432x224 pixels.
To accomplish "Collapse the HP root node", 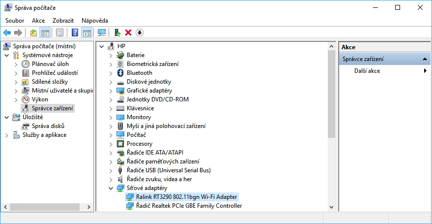I will tap(101, 46).
